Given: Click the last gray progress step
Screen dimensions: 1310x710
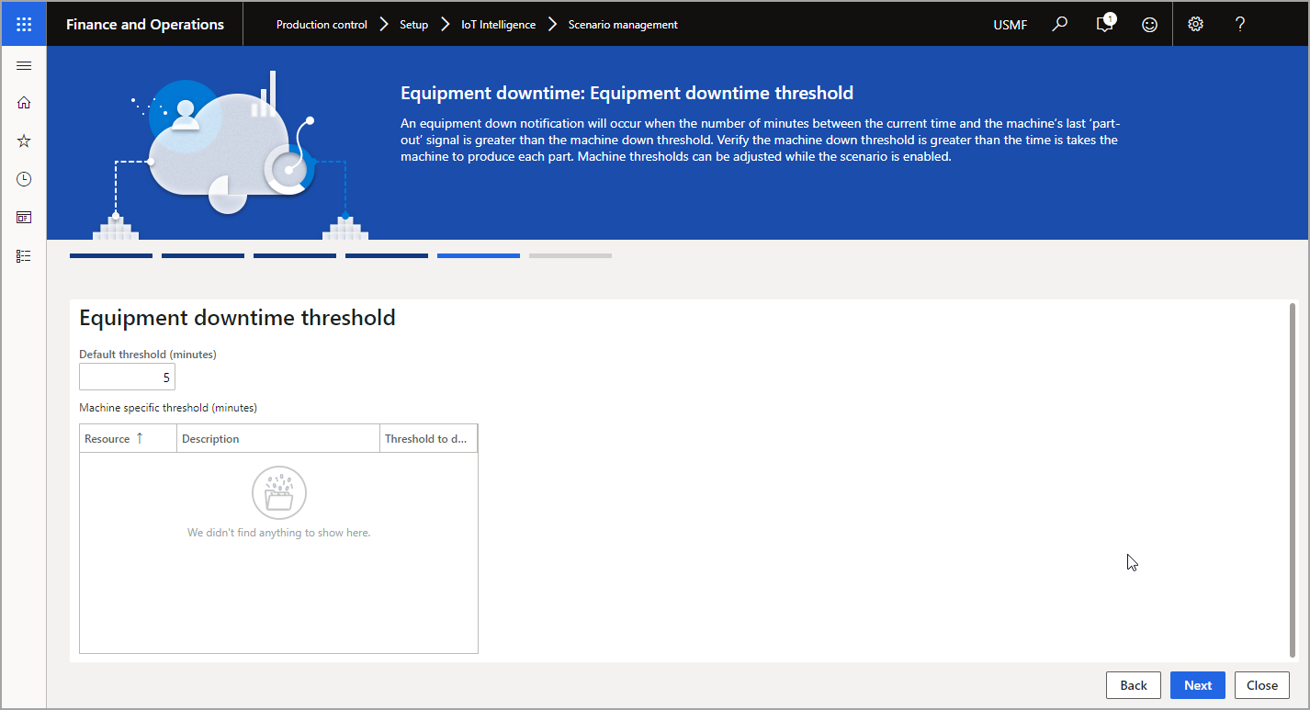Looking at the screenshot, I should tap(570, 255).
